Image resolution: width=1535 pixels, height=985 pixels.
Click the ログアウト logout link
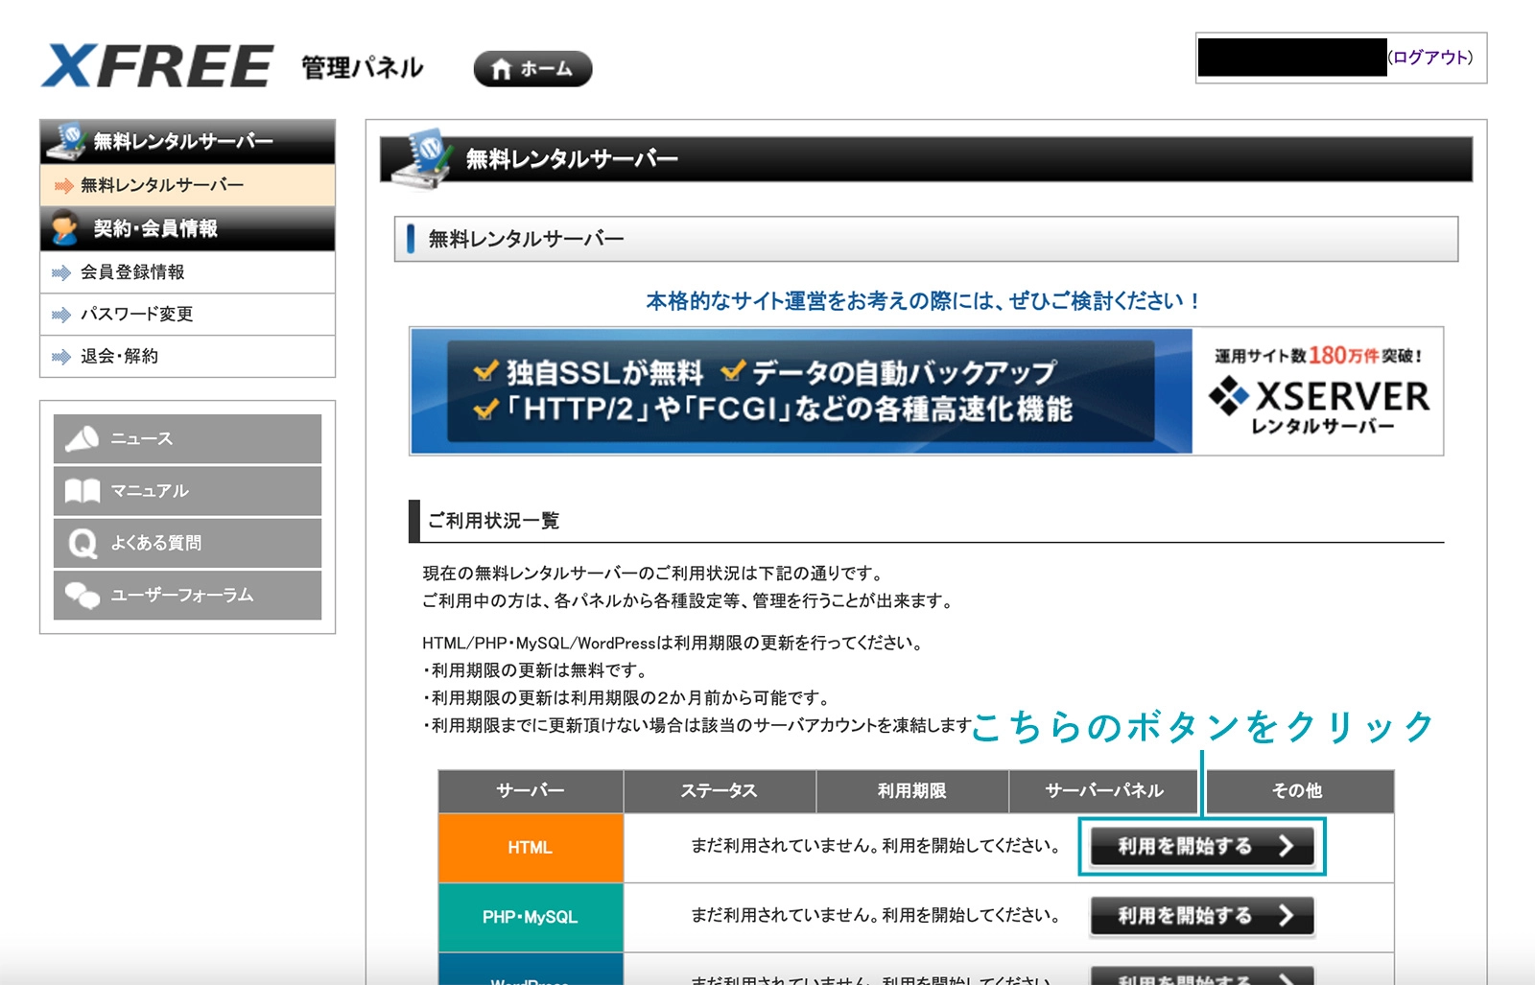pos(1429,58)
